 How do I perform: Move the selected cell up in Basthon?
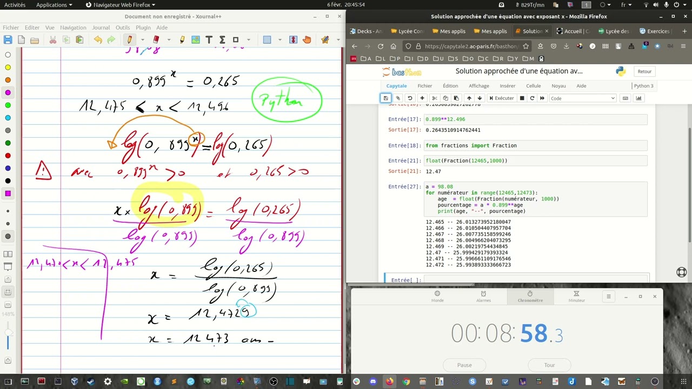(469, 98)
